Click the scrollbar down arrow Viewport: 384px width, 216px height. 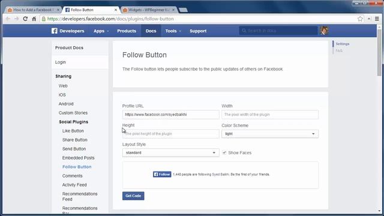(x=379, y=211)
